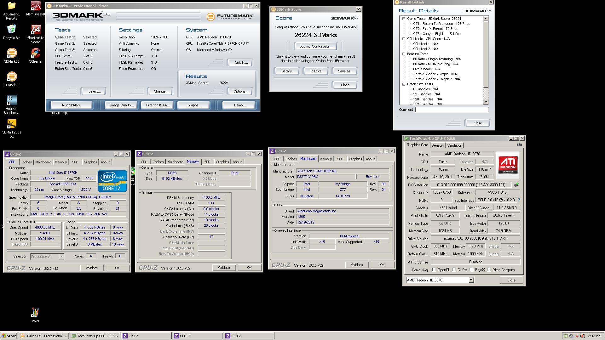Image resolution: width=605 pixels, height=340 pixels.
Task: Click the Demo... button in 3DMark05
Action: click(239, 105)
